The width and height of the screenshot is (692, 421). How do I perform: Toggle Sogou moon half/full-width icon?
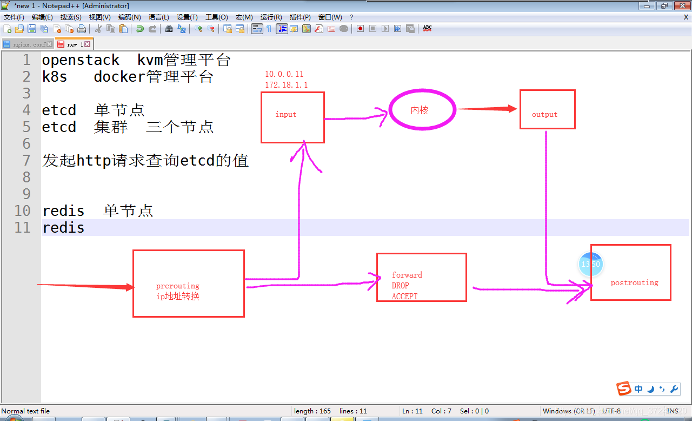pos(651,389)
